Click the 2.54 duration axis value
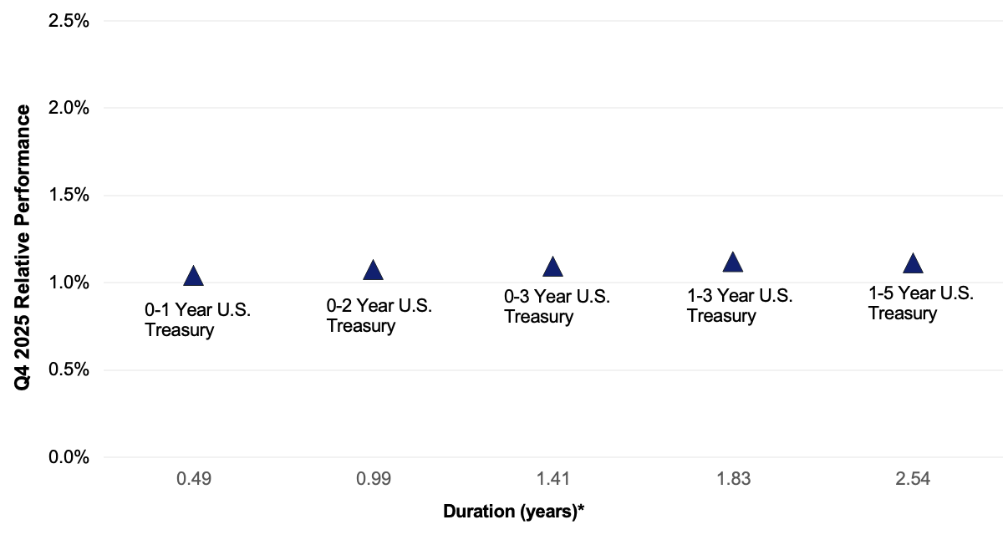The height and width of the screenshot is (535, 1008). click(913, 479)
